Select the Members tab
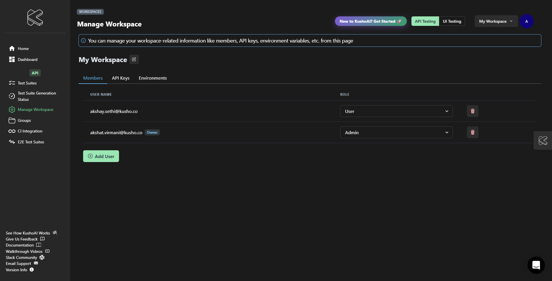Screen dimensions: 552x281 pyautogui.click(x=93, y=78)
